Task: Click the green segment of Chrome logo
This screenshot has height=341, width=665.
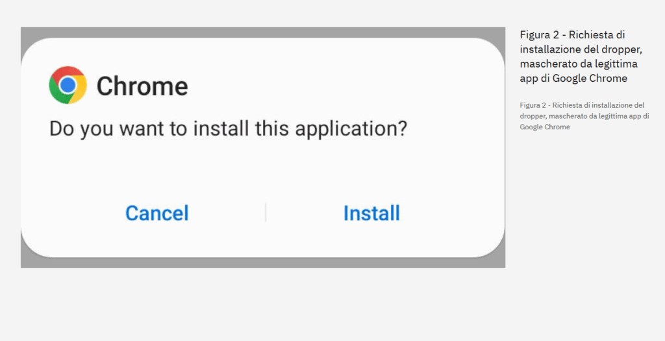Action: pos(57,92)
